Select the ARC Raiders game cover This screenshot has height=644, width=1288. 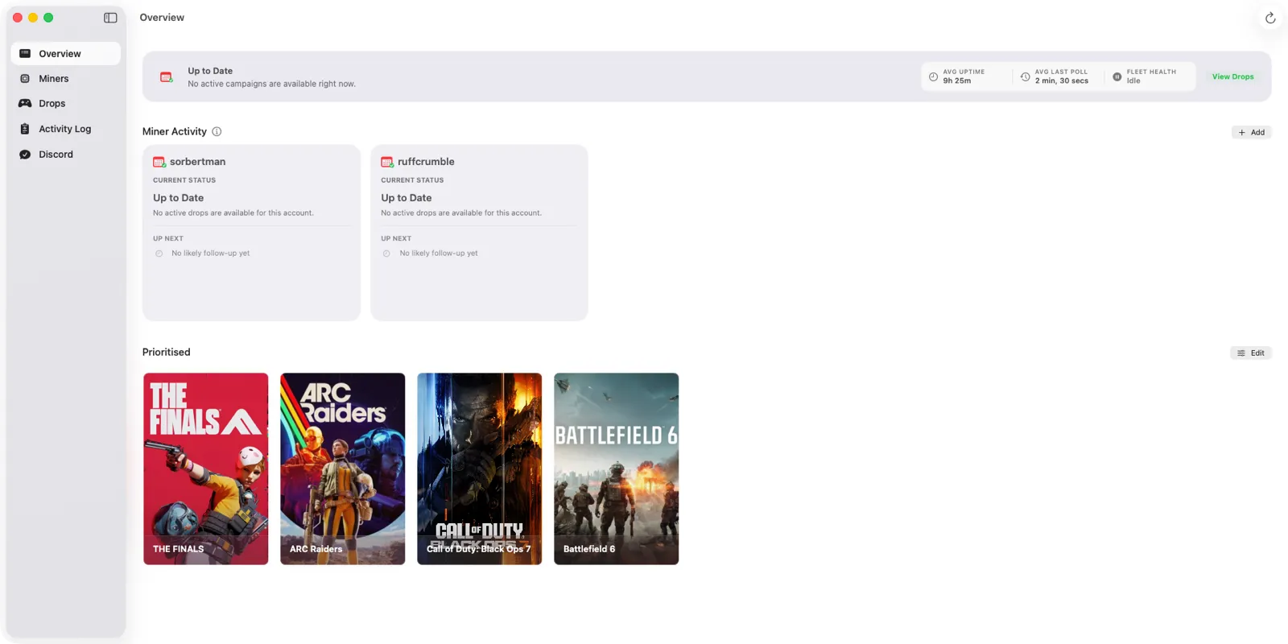(x=343, y=469)
